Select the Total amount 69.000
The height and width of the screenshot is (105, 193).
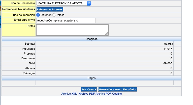pos(168,63)
